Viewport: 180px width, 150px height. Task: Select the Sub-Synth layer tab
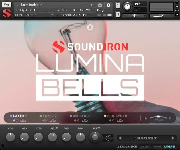click(117, 116)
